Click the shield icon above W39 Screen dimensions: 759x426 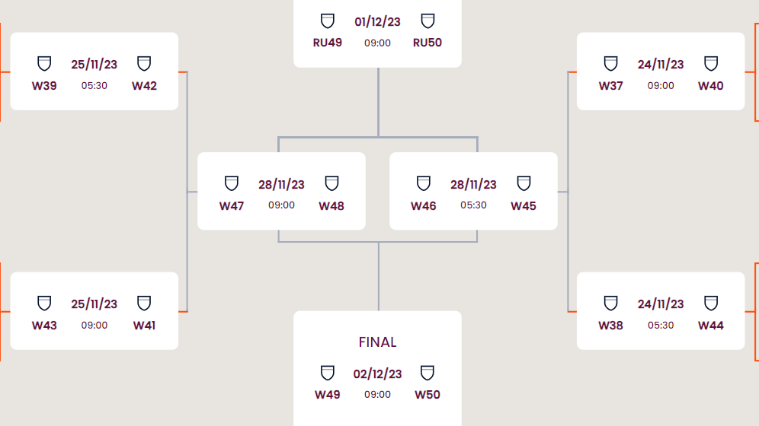44,63
